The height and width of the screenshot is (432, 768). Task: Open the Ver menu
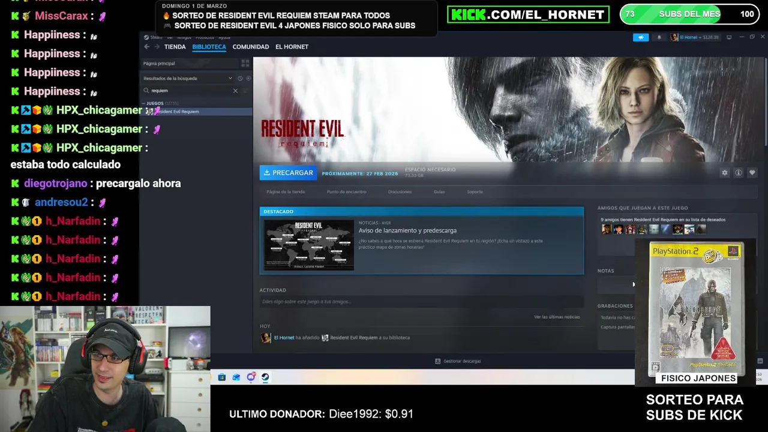(x=170, y=37)
